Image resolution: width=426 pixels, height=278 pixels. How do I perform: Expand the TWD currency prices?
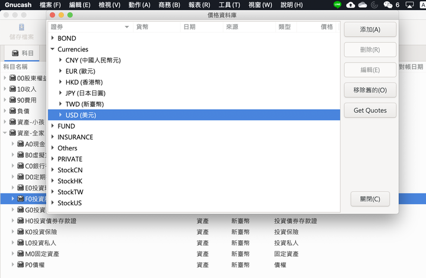60,104
